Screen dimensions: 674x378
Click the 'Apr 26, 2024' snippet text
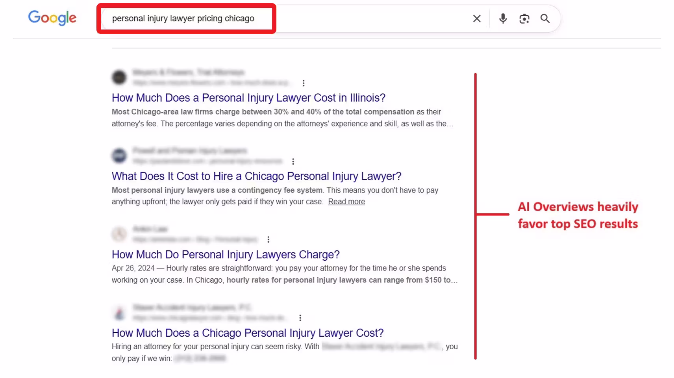click(x=133, y=268)
